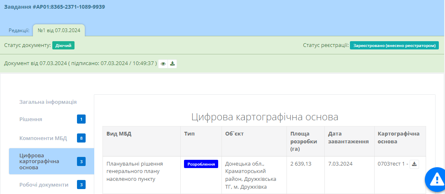The width and height of the screenshot is (445, 194).
Task: Click the count badge 3 beside Робочі документи
Action: click(82, 185)
